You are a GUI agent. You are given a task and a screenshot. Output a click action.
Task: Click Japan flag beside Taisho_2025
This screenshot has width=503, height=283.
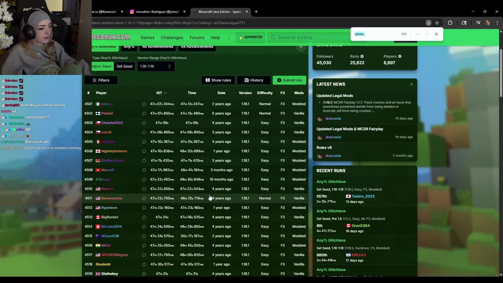[x=348, y=197]
